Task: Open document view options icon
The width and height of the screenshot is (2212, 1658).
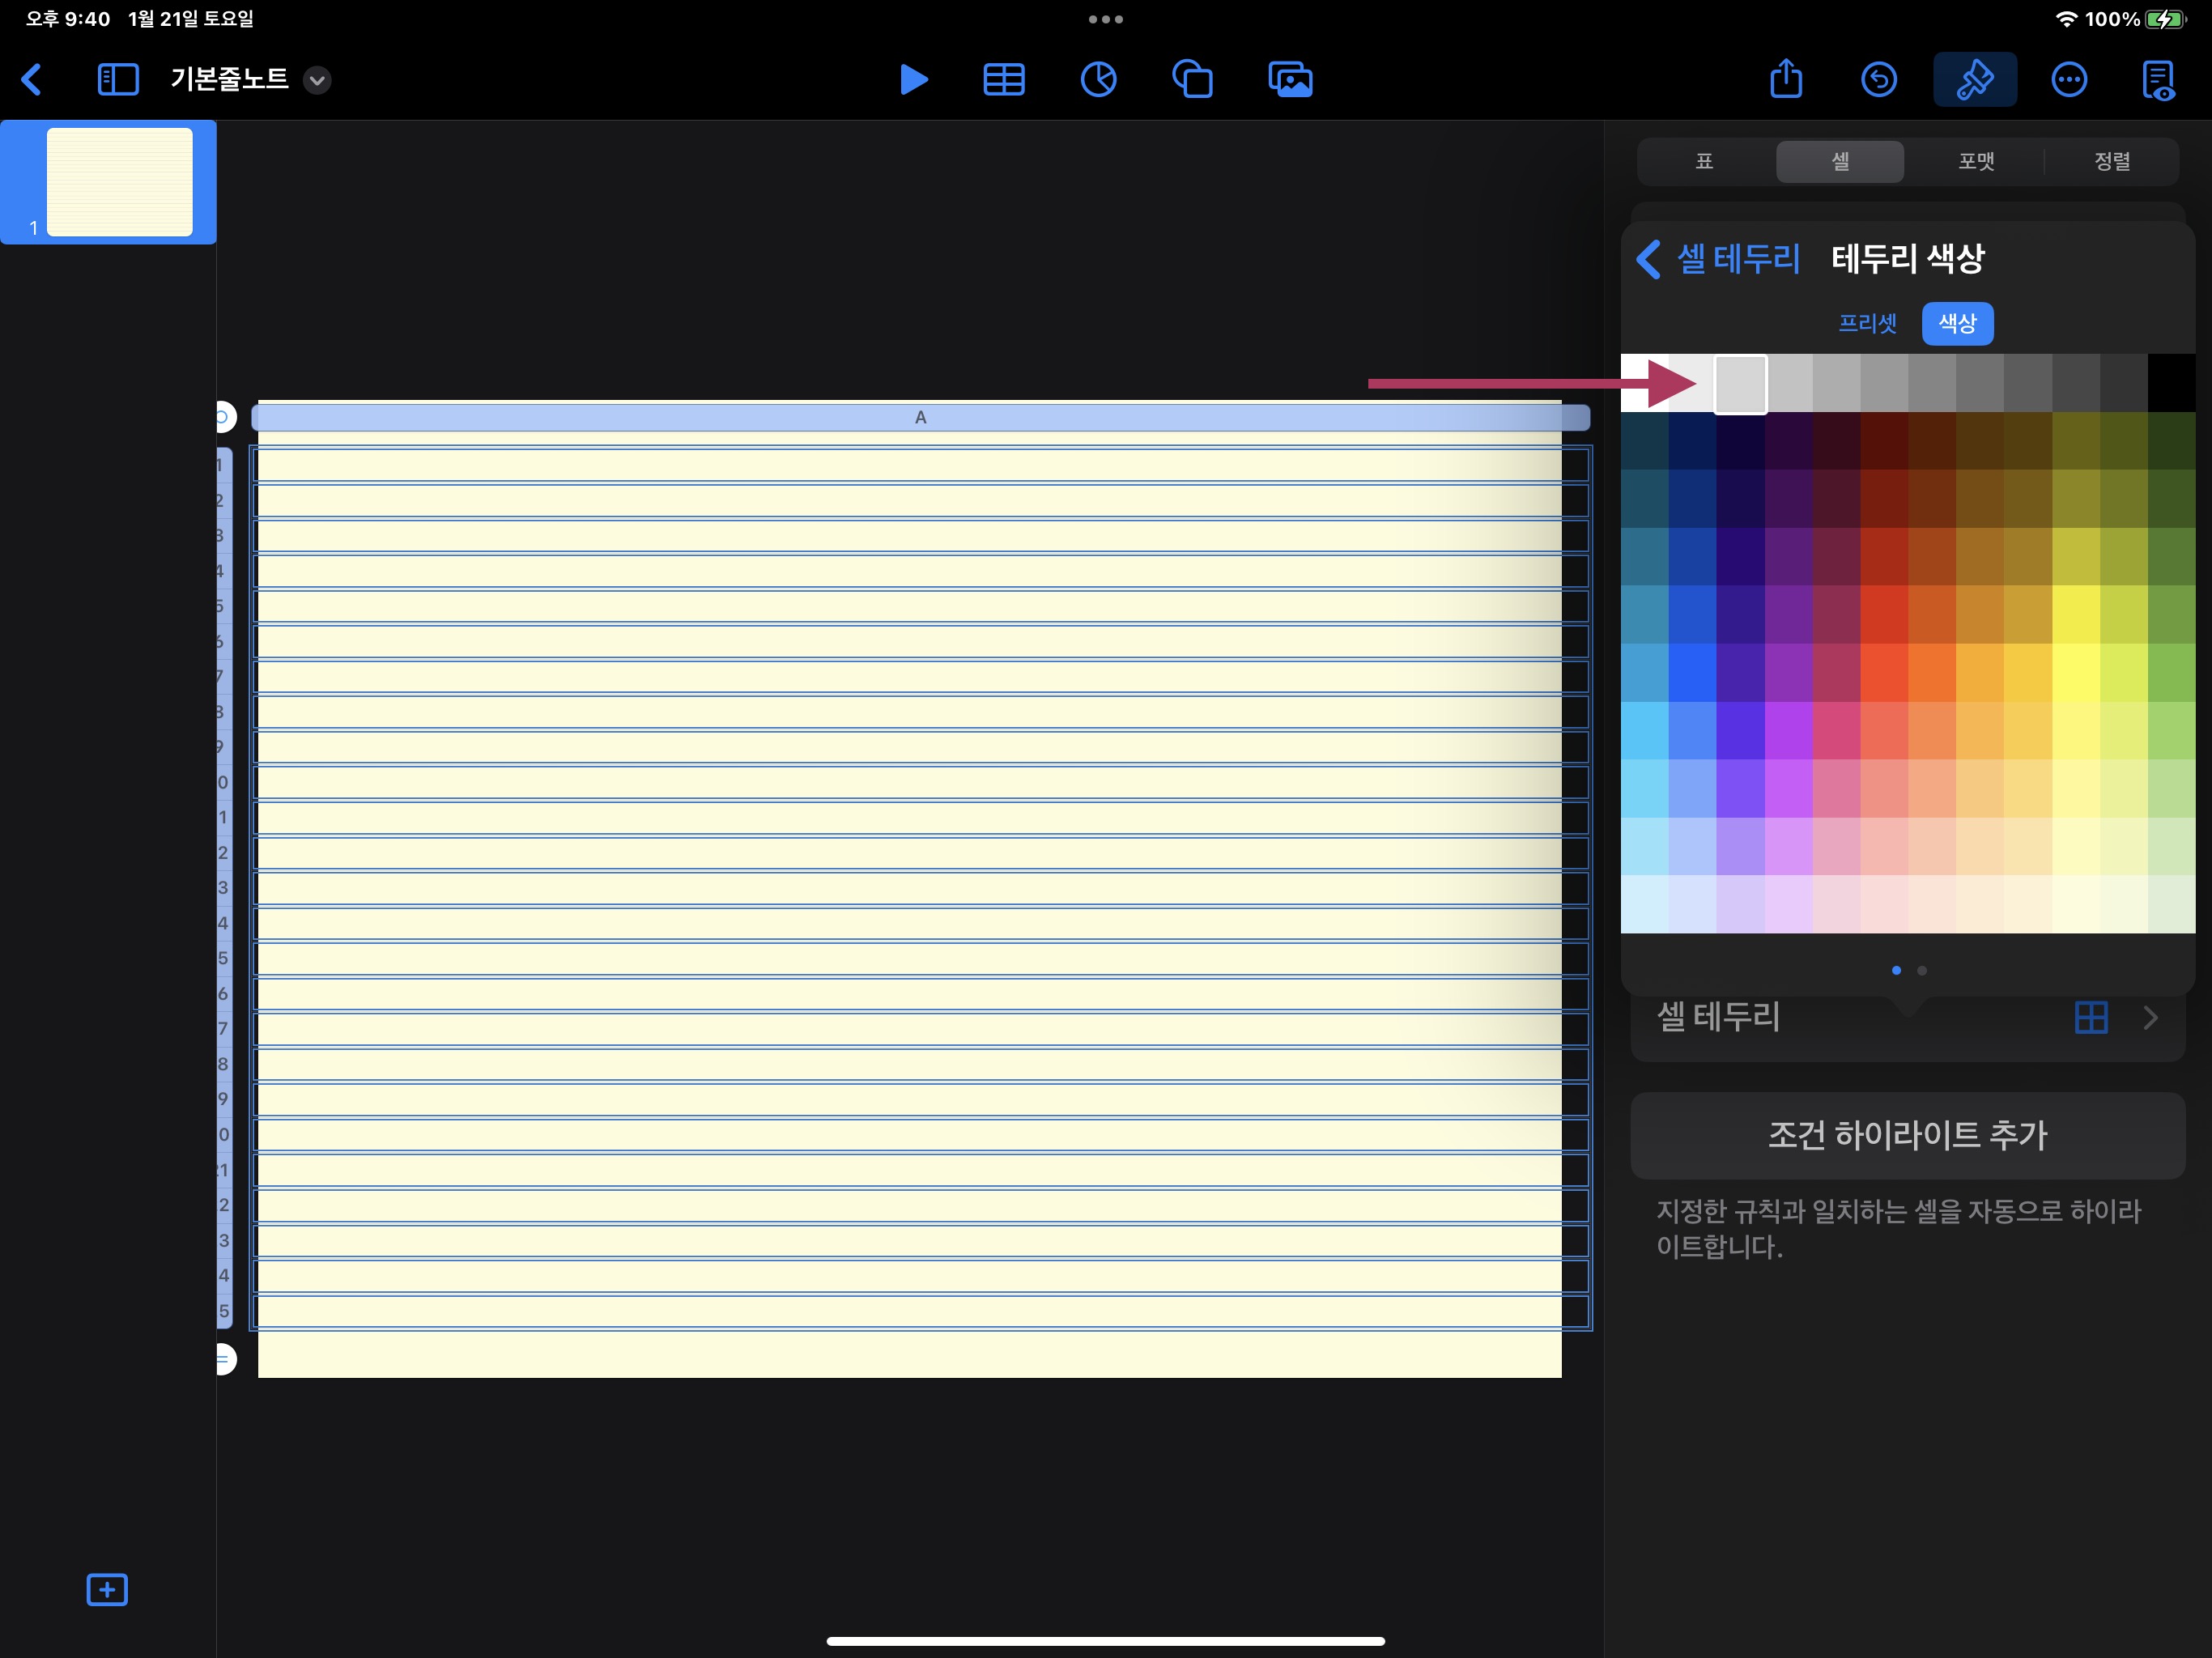Action: click(x=2158, y=80)
